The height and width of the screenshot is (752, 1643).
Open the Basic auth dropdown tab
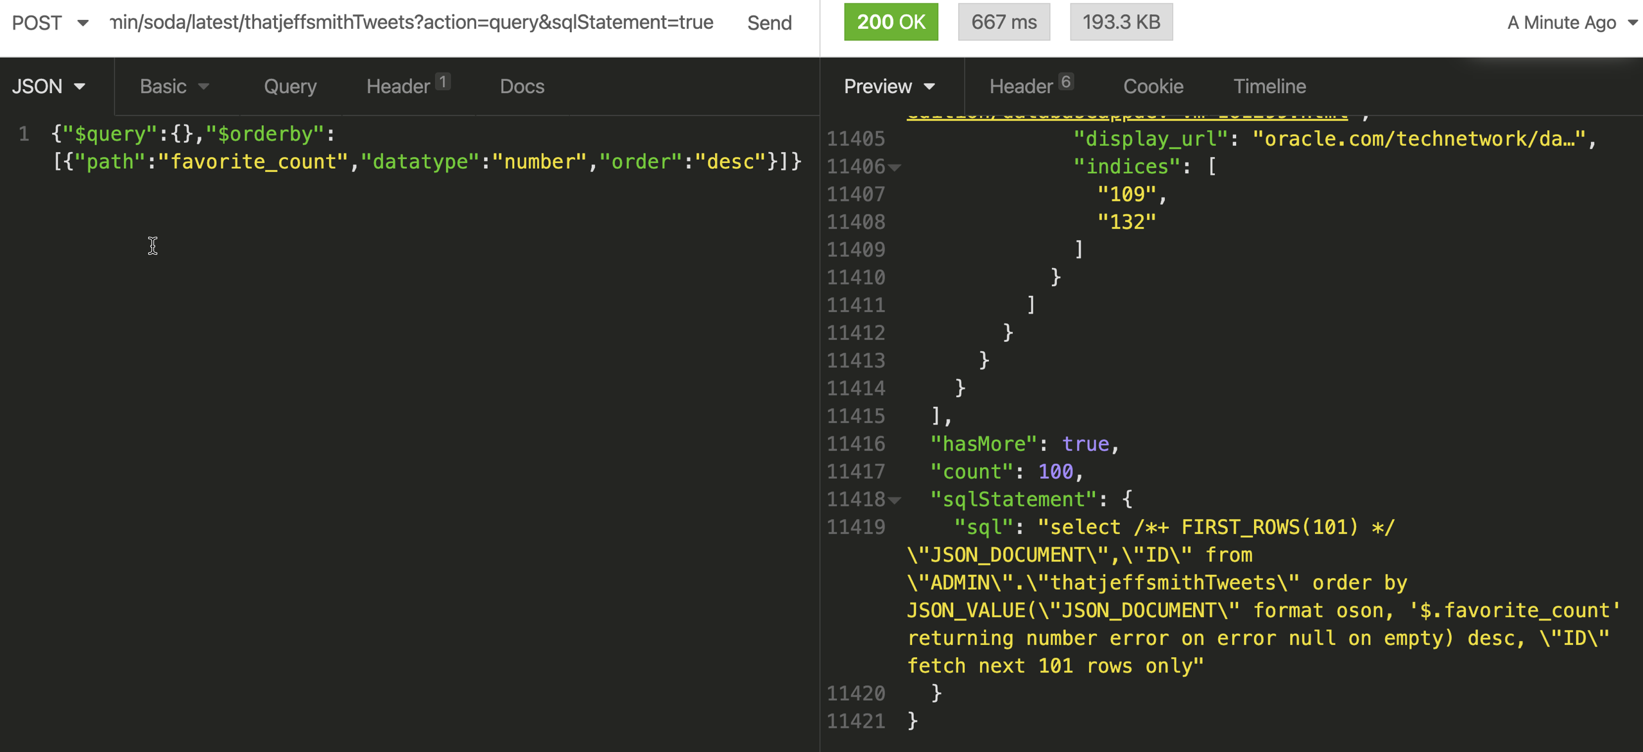175,86
